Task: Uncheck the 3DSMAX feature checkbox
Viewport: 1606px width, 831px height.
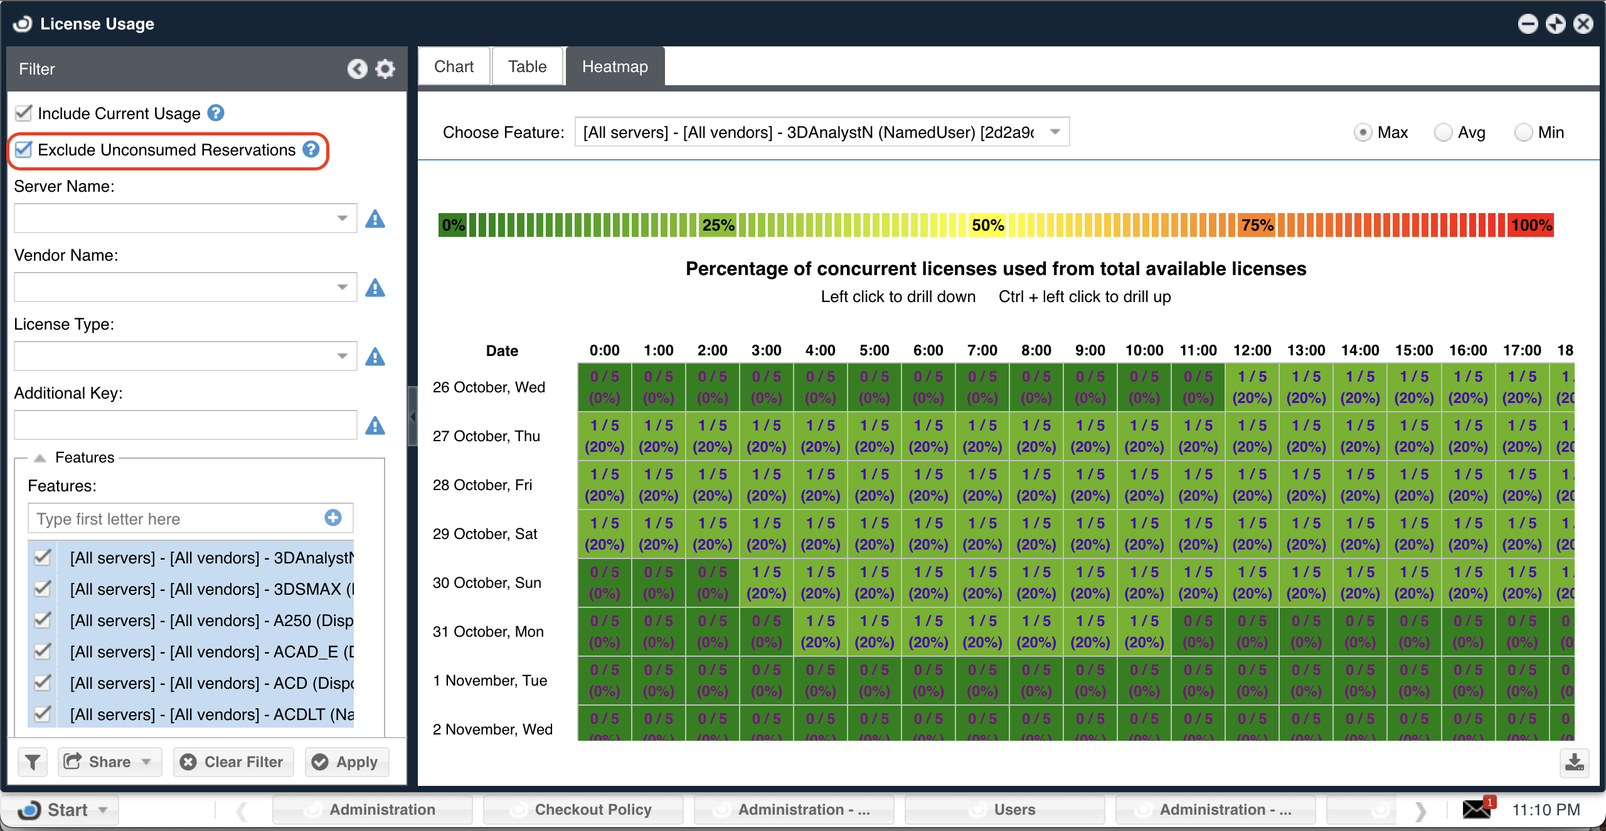Action: (43, 588)
